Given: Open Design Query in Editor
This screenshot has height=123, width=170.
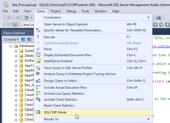Looking at the screenshot, I should tap(93, 81).
